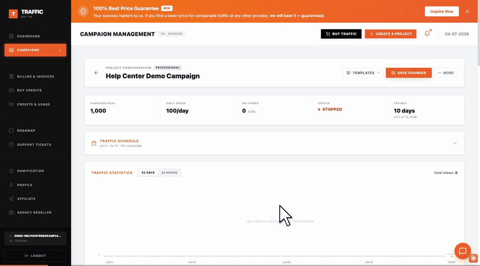Click the orange starburst icon at corner
This screenshot has width=480, height=266.
[473, 258]
